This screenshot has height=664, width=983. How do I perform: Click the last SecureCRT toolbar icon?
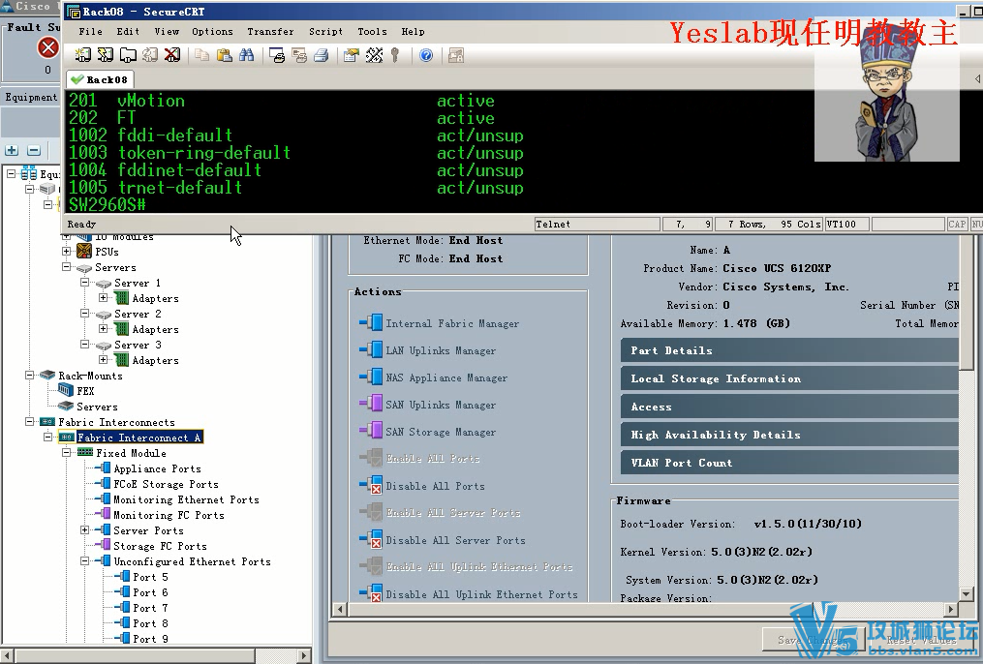click(456, 55)
